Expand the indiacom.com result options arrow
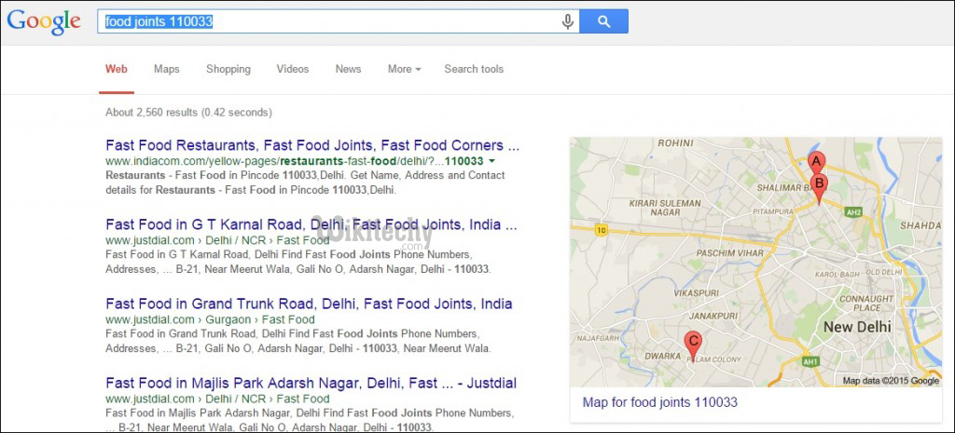 click(x=491, y=161)
